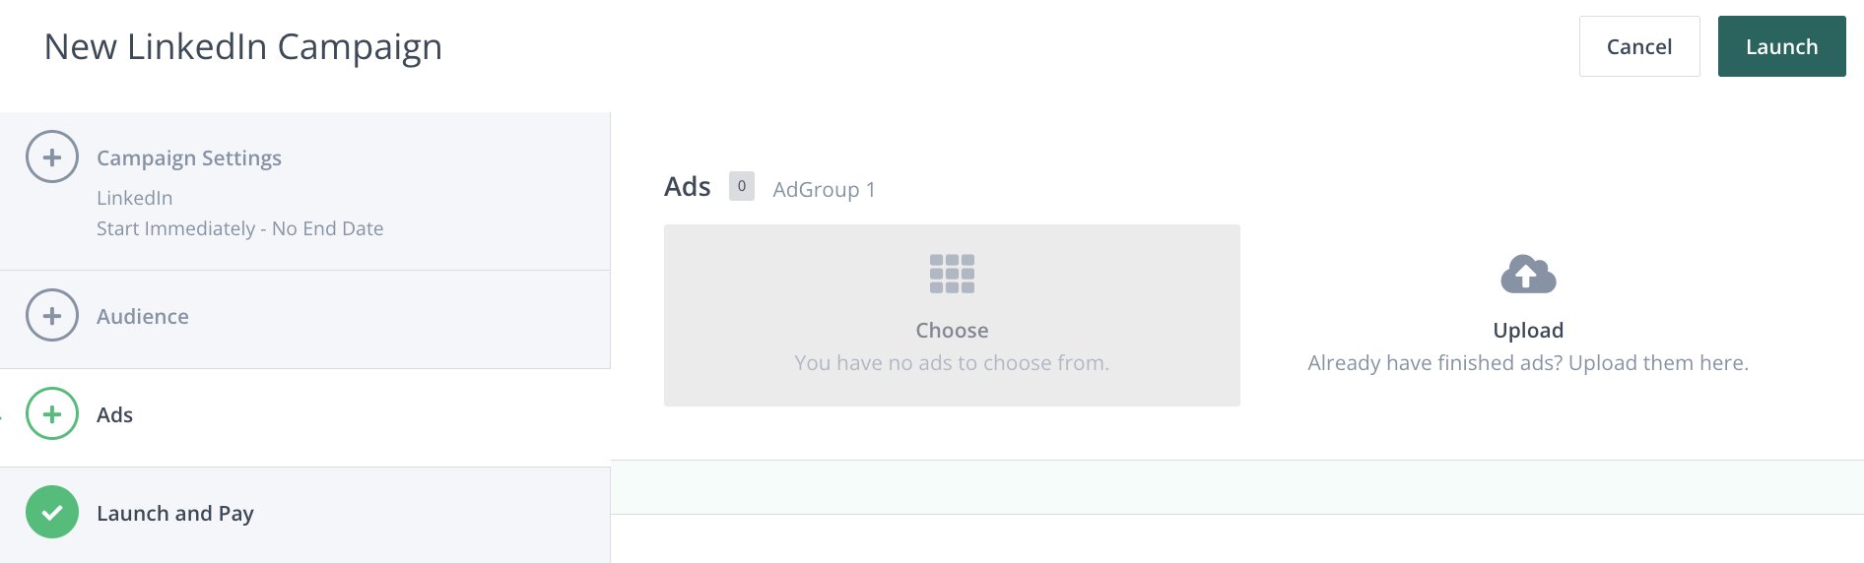Click the green checkmark beside Launch and Pay
The height and width of the screenshot is (563, 1864).
(x=52, y=512)
